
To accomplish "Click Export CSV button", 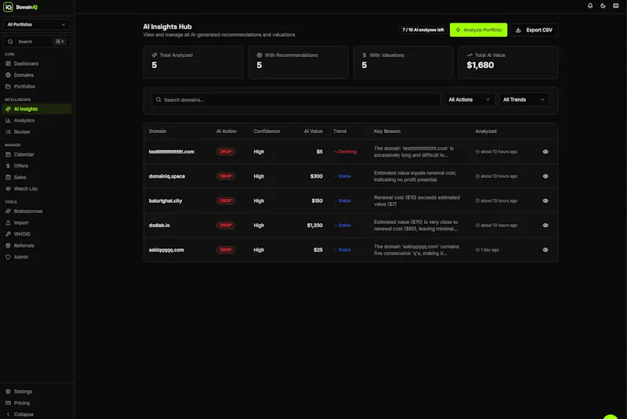I will tap(534, 30).
